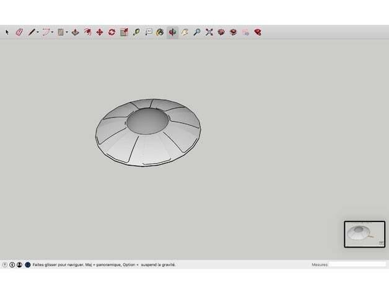Activate the Push/Pull tool

(x=76, y=32)
